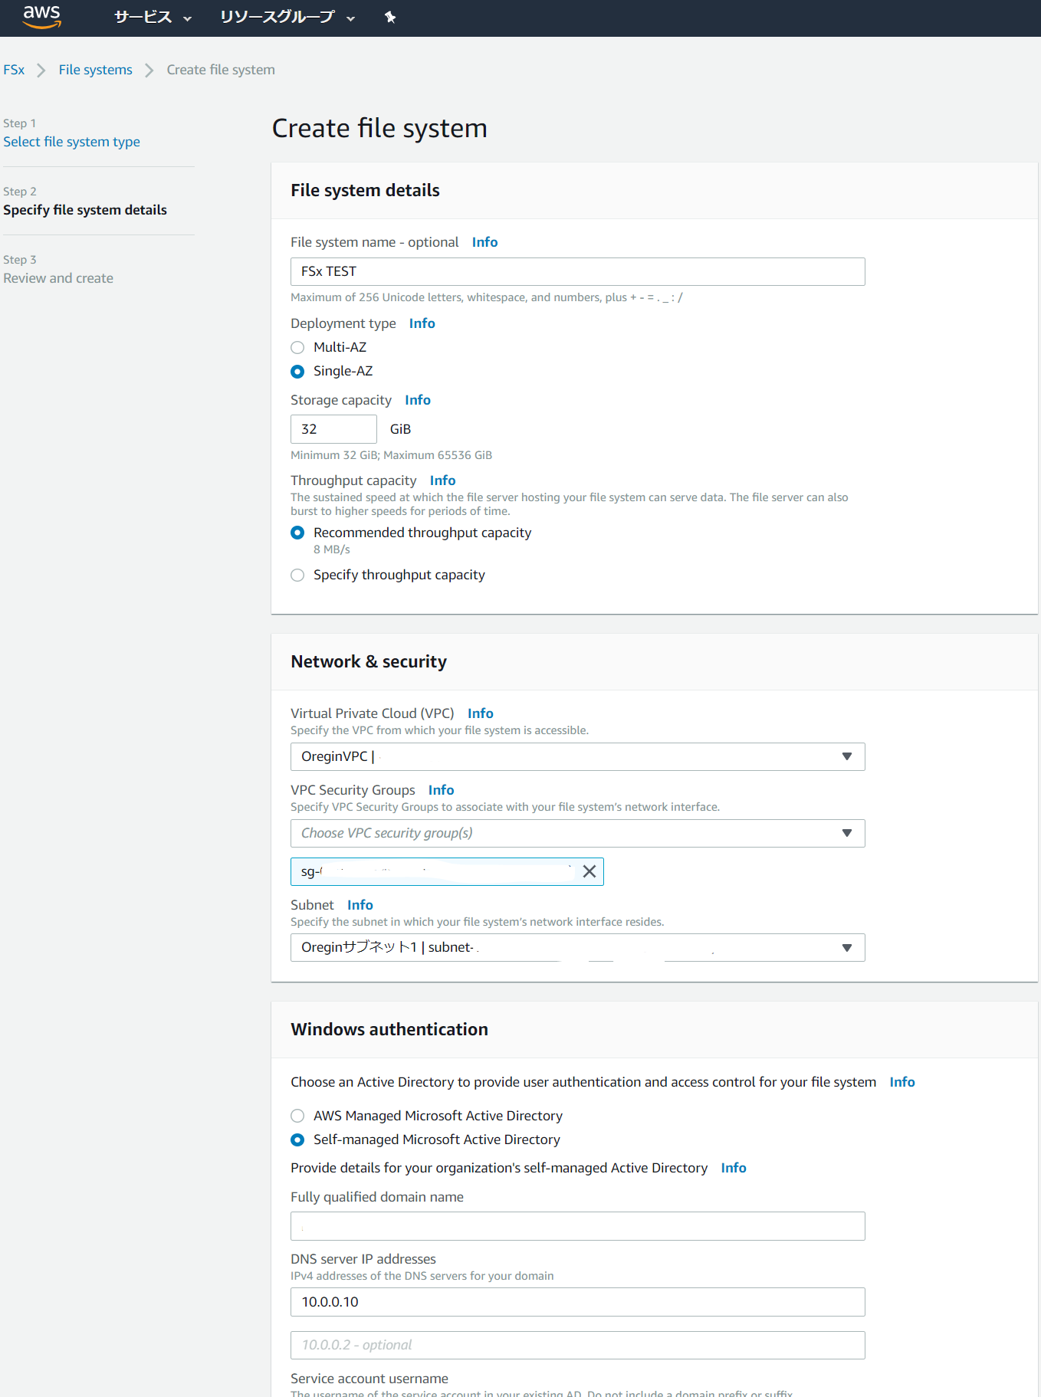Select the Multi-AZ deployment type
This screenshot has height=1397, width=1041.
297,347
